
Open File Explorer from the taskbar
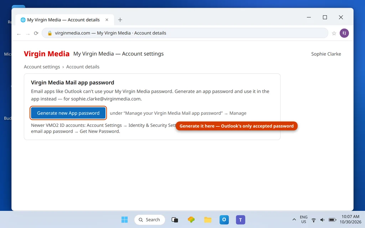208,219
